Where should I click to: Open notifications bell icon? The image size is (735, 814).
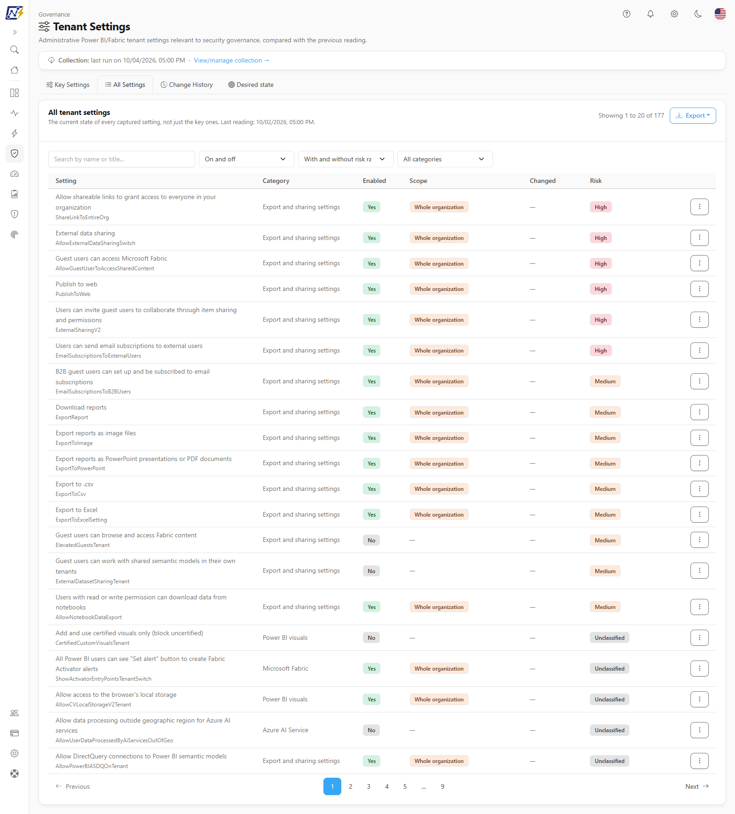(650, 14)
